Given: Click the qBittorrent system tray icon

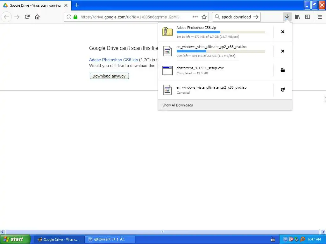Looking at the screenshot, I should tap(285, 240).
